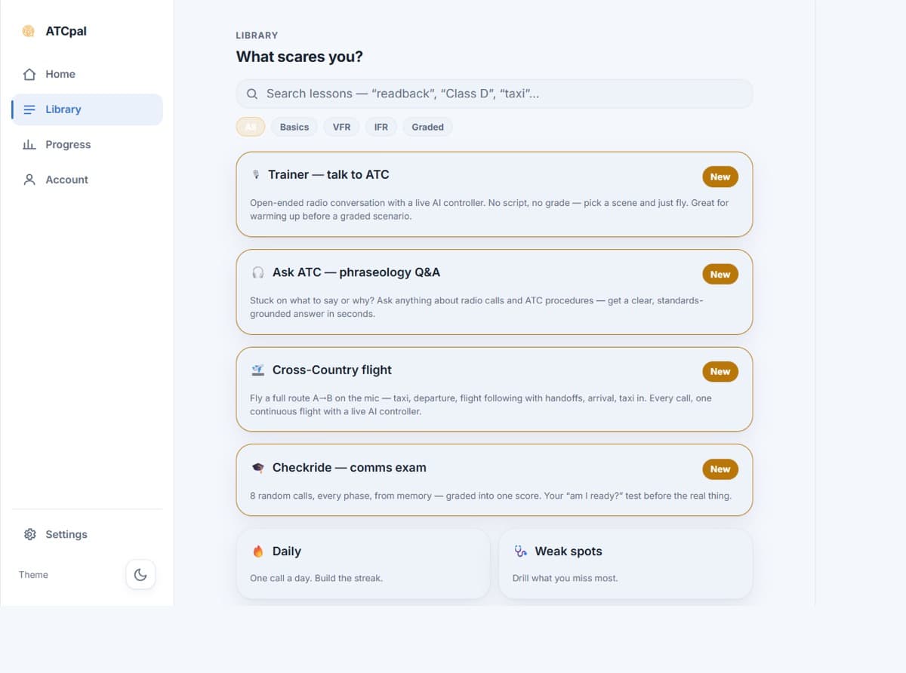Click the search magnifier icon
This screenshot has height=673, width=906.
pyautogui.click(x=252, y=94)
